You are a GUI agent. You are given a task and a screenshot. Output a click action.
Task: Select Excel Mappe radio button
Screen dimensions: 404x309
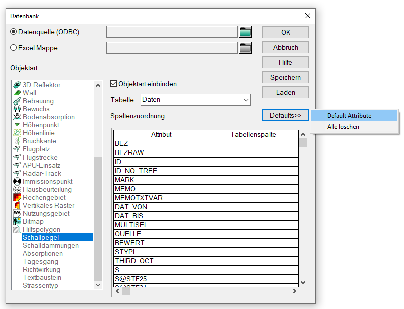(x=13, y=48)
